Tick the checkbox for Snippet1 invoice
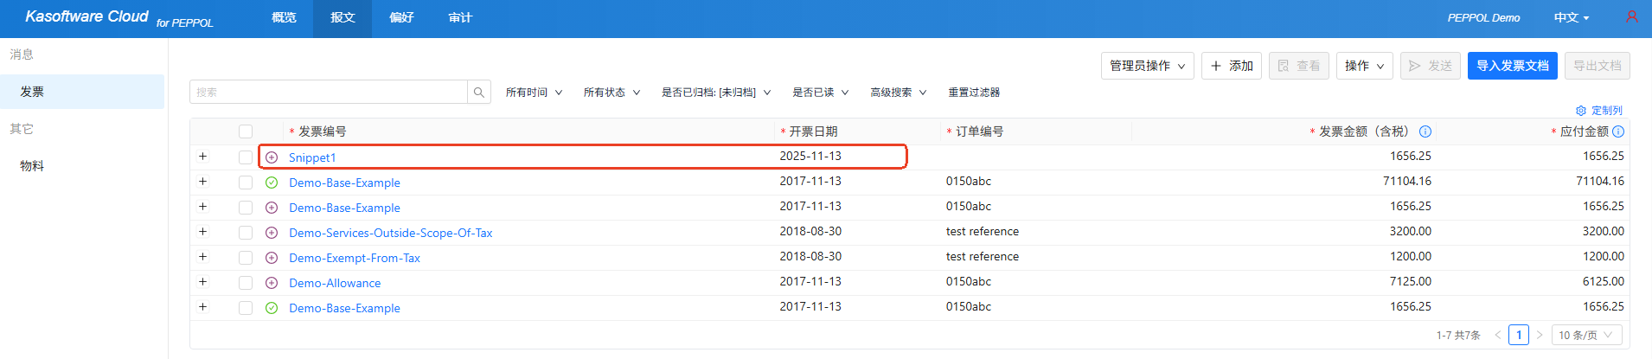Image resolution: width=1652 pixels, height=359 pixels. coord(246,157)
